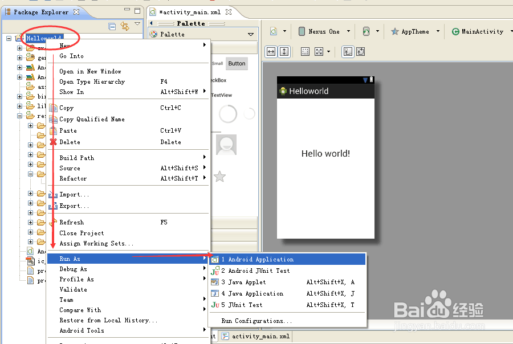Toggle fill width layout icon

tap(271, 52)
